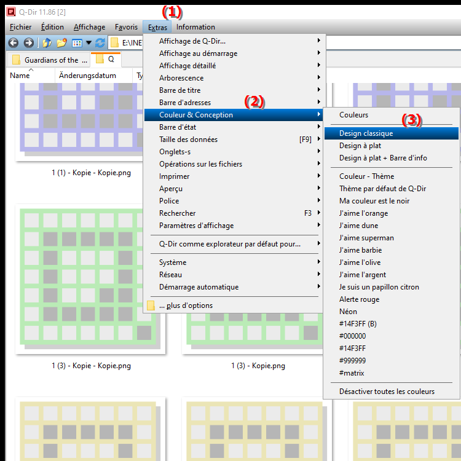Open the Aperçu submenu
The image size is (461, 461).
point(234,189)
